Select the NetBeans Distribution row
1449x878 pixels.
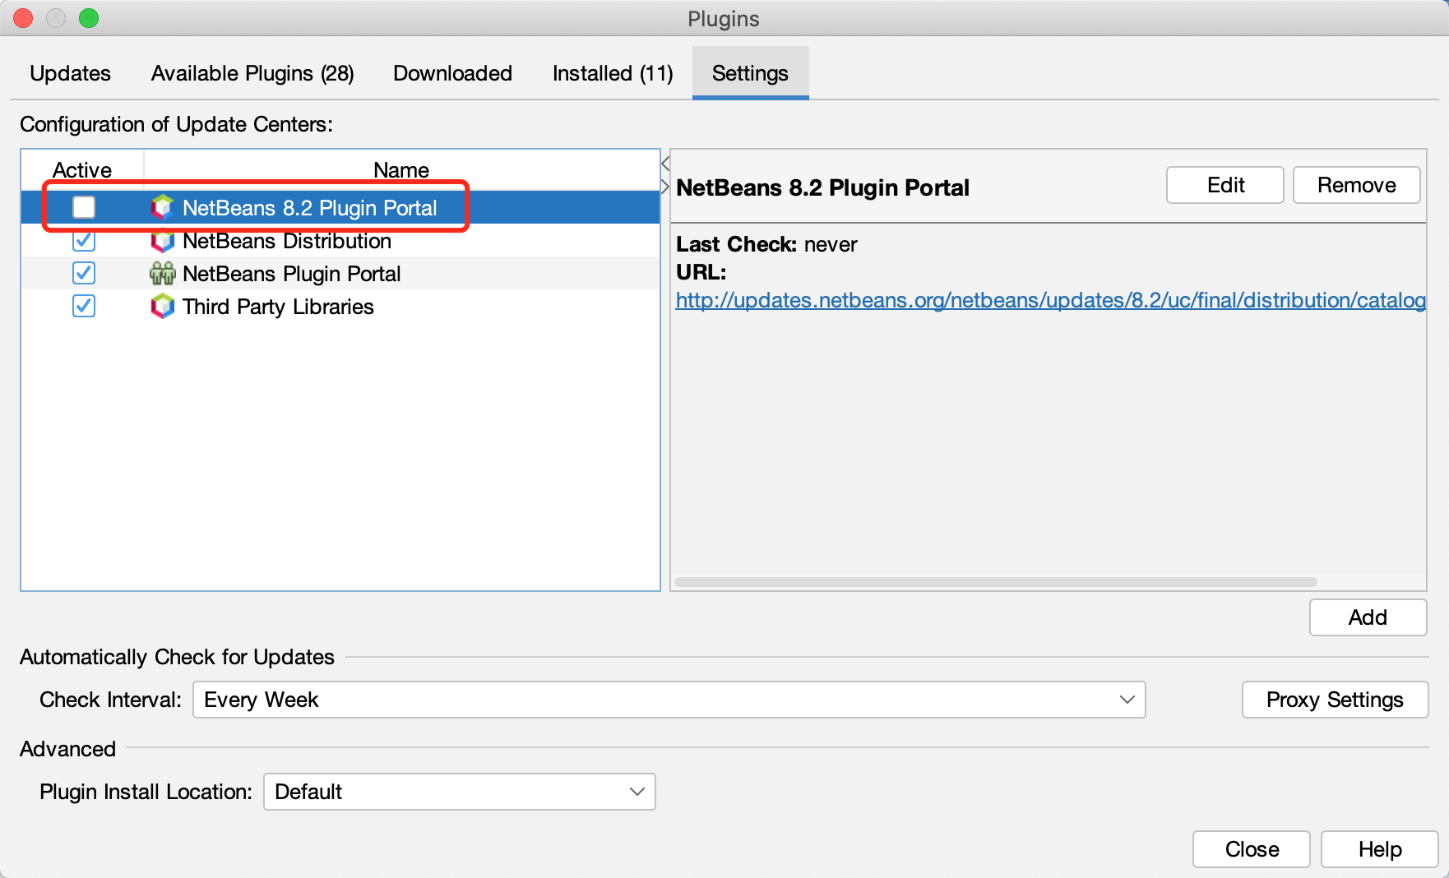(340, 241)
